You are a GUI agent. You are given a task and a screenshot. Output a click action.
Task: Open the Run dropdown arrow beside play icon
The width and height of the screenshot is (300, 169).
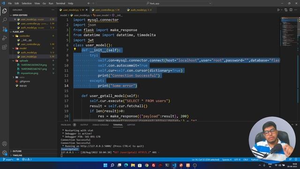coord(281,10)
